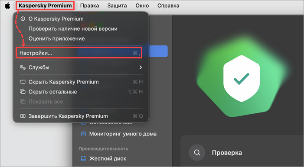
Task: Click the green shield protection status icon
Action: pyautogui.click(x=242, y=78)
